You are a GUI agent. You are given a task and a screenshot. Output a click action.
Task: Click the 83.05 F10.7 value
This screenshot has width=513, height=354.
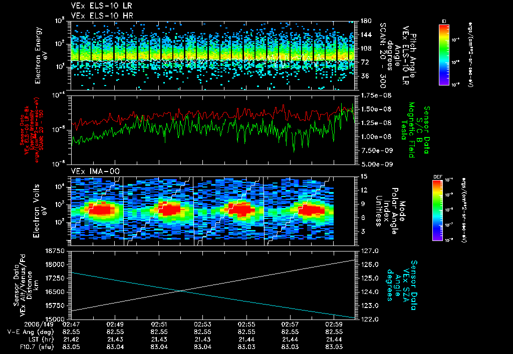tap(71, 347)
